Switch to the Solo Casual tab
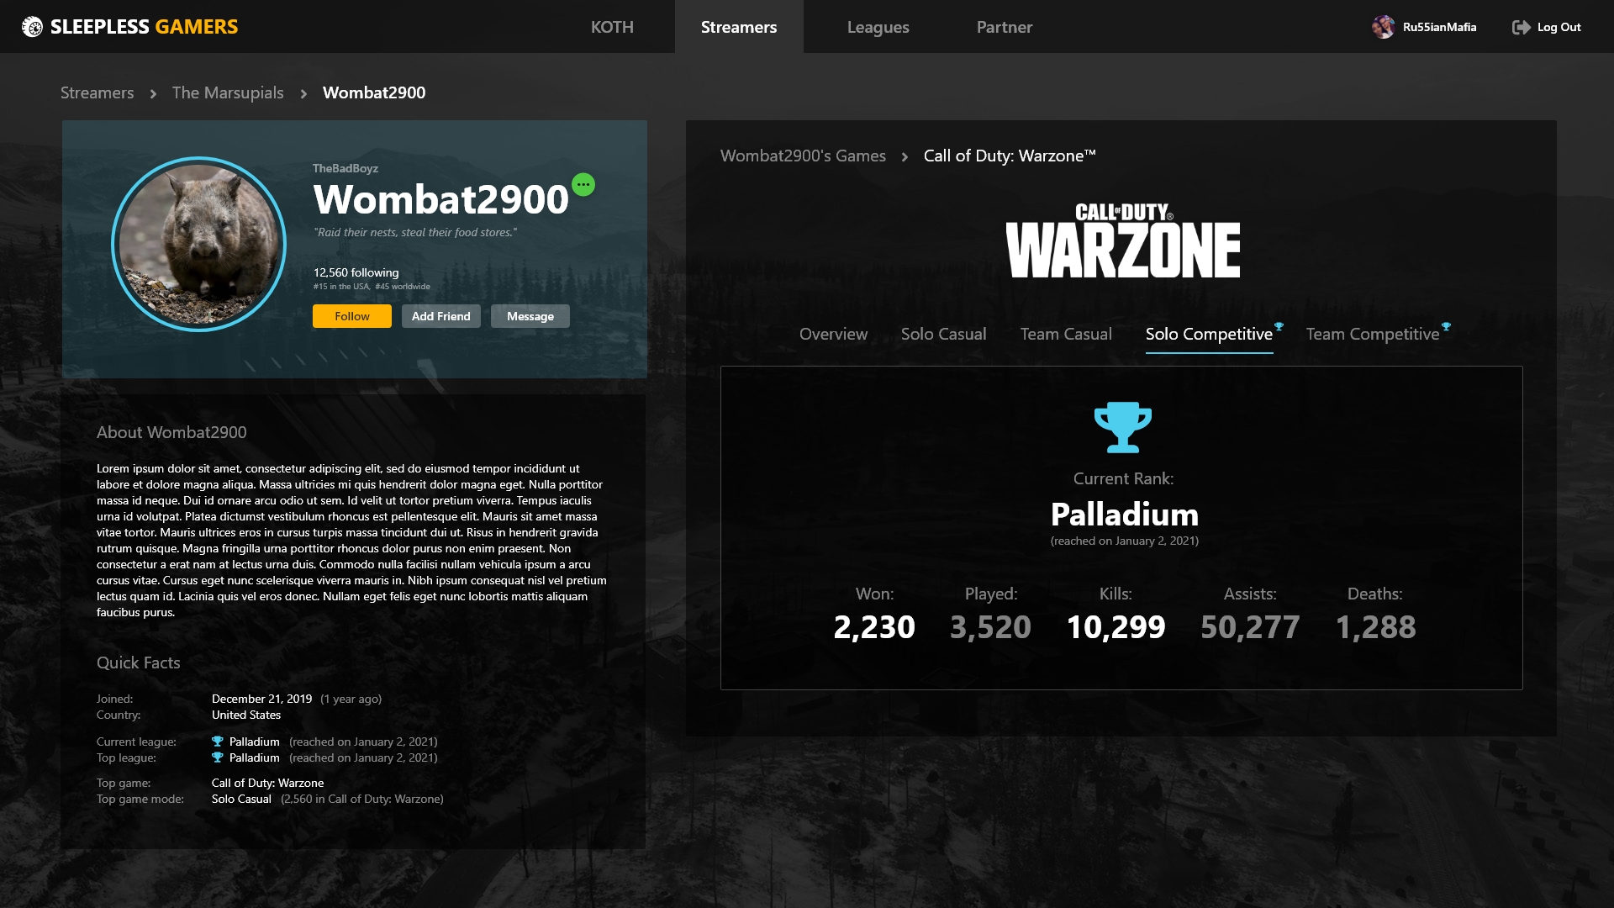Image resolution: width=1614 pixels, height=908 pixels. pyautogui.click(x=943, y=334)
